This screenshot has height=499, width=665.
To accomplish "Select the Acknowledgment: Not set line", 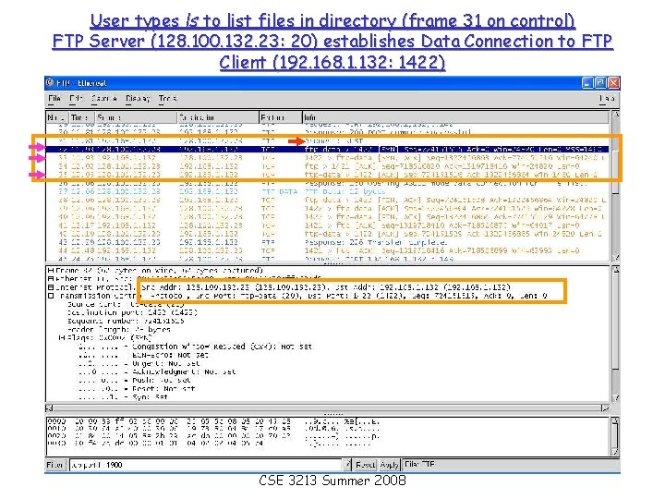I will [157, 372].
